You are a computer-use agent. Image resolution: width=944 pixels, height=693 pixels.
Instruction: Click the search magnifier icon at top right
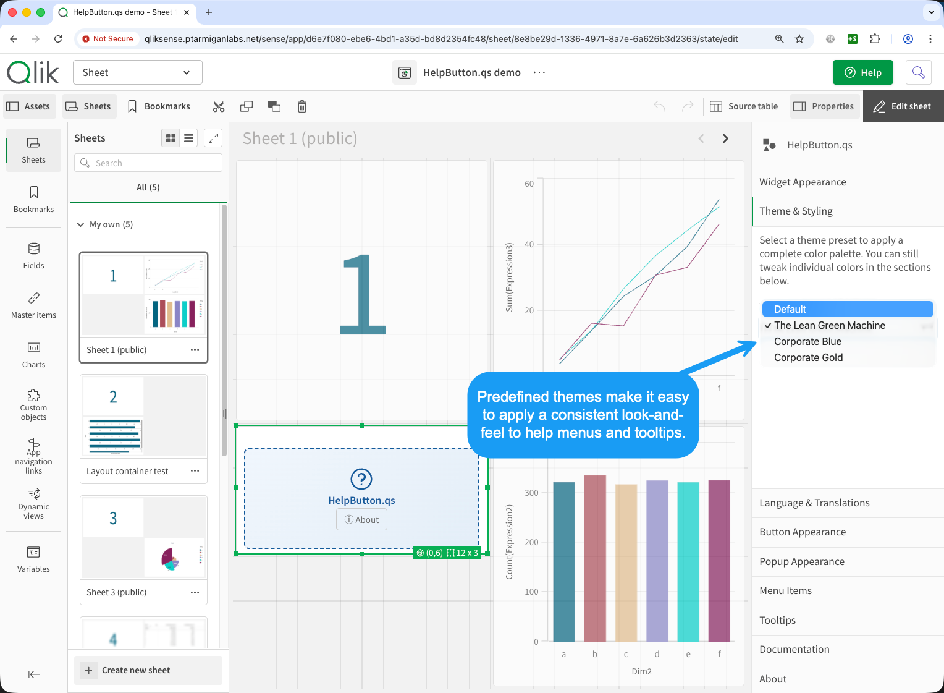[918, 72]
